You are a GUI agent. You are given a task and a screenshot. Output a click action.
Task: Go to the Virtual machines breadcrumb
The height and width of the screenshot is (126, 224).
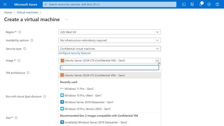pos(27,13)
